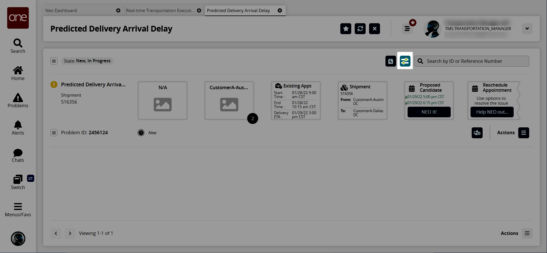Click the Reschedule Appointment calendar icon
Image resolution: width=547 pixels, height=253 pixels.
tap(475, 88)
